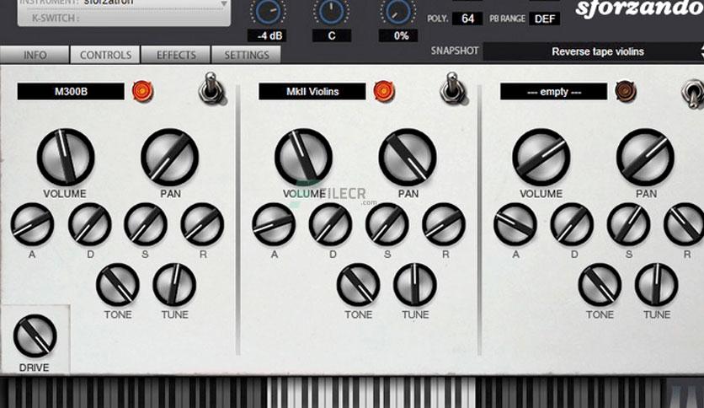Screen dimensions: 704x408
Task: Flip the empty slot metal toggle switch
Action: pyautogui.click(x=694, y=93)
